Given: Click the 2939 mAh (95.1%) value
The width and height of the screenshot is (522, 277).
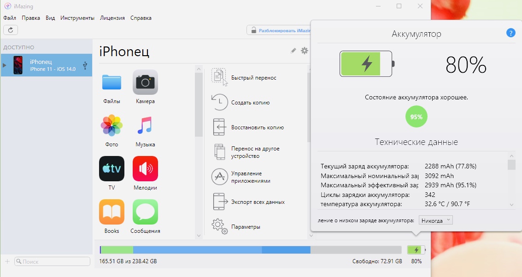Looking at the screenshot, I should pyautogui.click(x=451, y=185).
